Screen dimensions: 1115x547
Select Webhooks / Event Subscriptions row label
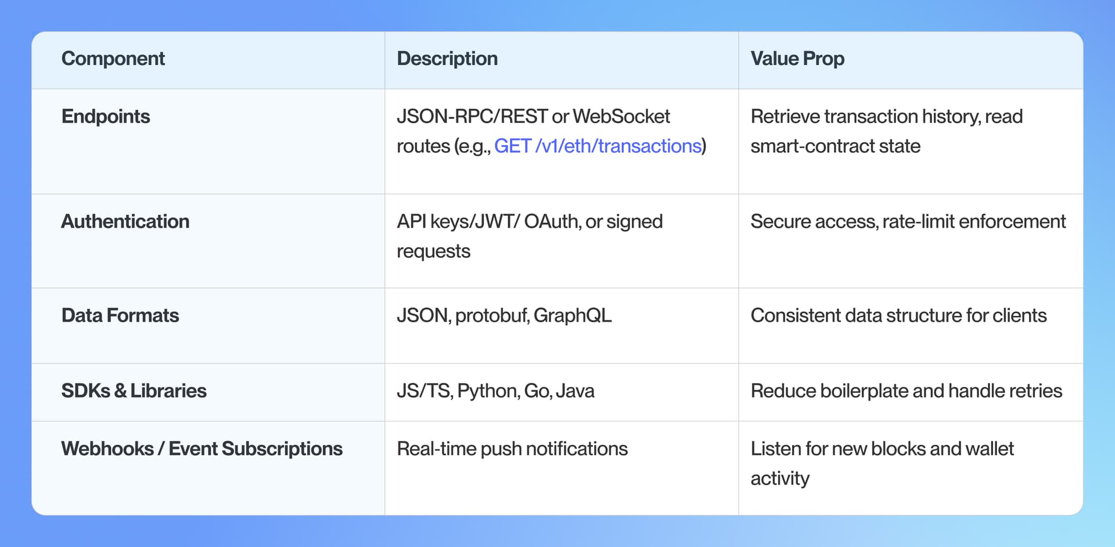[x=202, y=449]
